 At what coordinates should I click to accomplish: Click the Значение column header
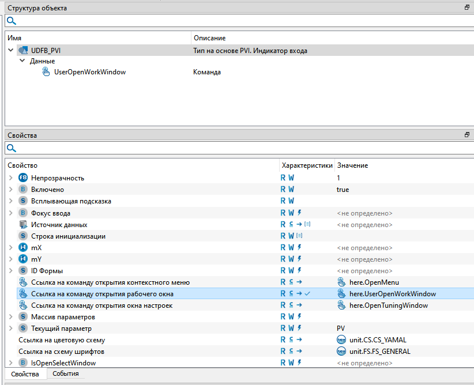(x=352, y=165)
